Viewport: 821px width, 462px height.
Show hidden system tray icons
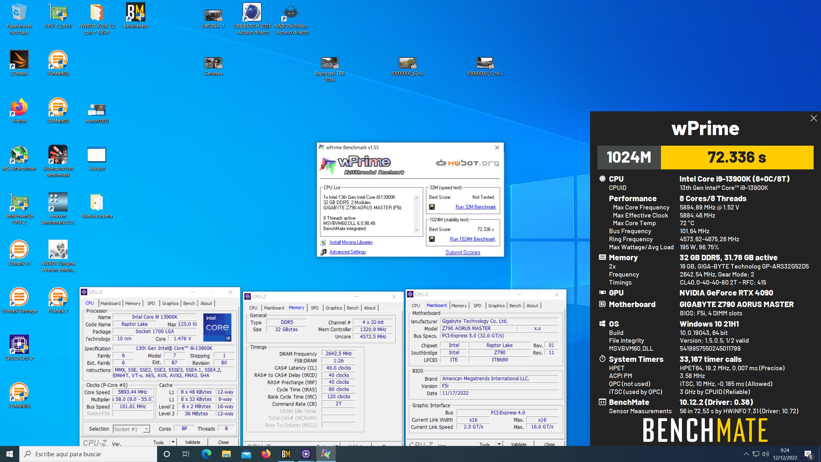click(746, 454)
